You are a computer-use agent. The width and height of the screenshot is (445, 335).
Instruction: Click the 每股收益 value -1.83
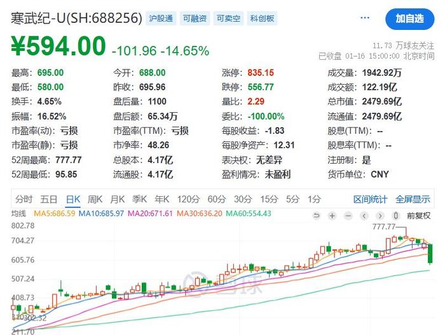[275, 131]
